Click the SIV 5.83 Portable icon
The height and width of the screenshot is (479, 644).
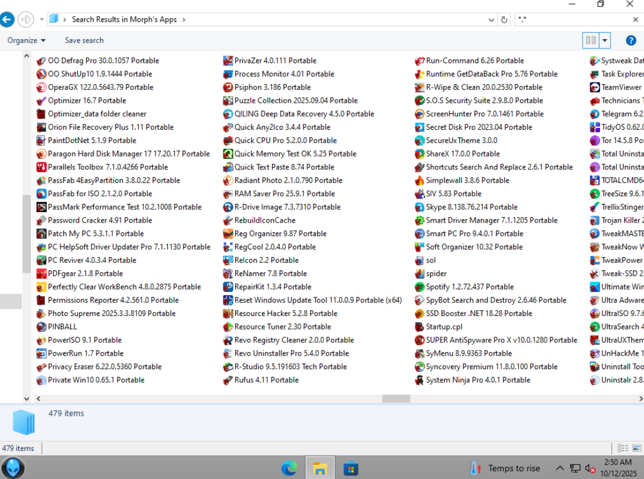[x=419, y=193]
